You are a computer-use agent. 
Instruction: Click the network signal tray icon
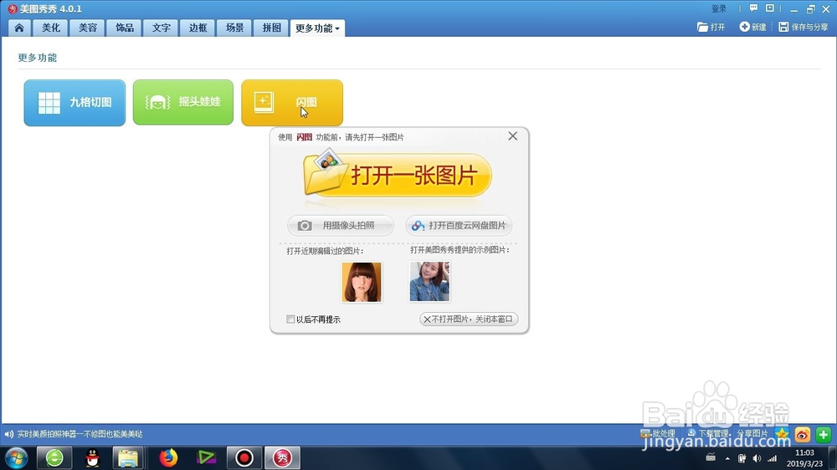point(772,458)
